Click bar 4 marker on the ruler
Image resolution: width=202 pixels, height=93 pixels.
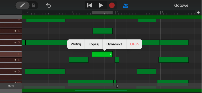coord(117,12)
